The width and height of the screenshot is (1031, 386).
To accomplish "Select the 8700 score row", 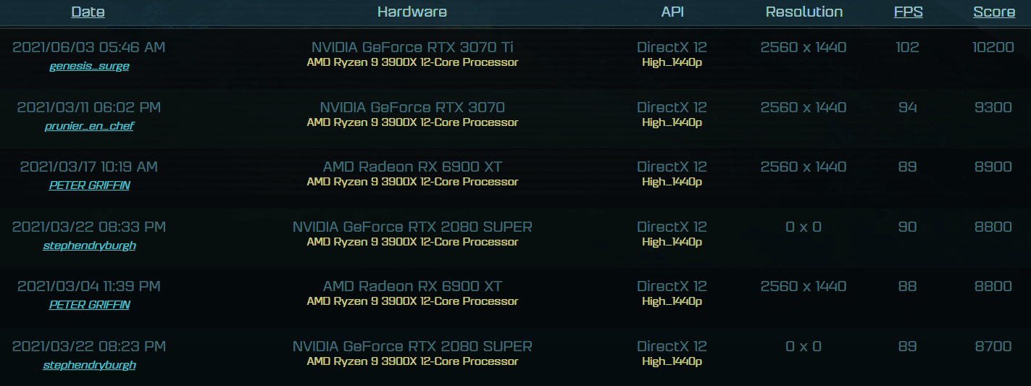I will (x=515, y=353).
